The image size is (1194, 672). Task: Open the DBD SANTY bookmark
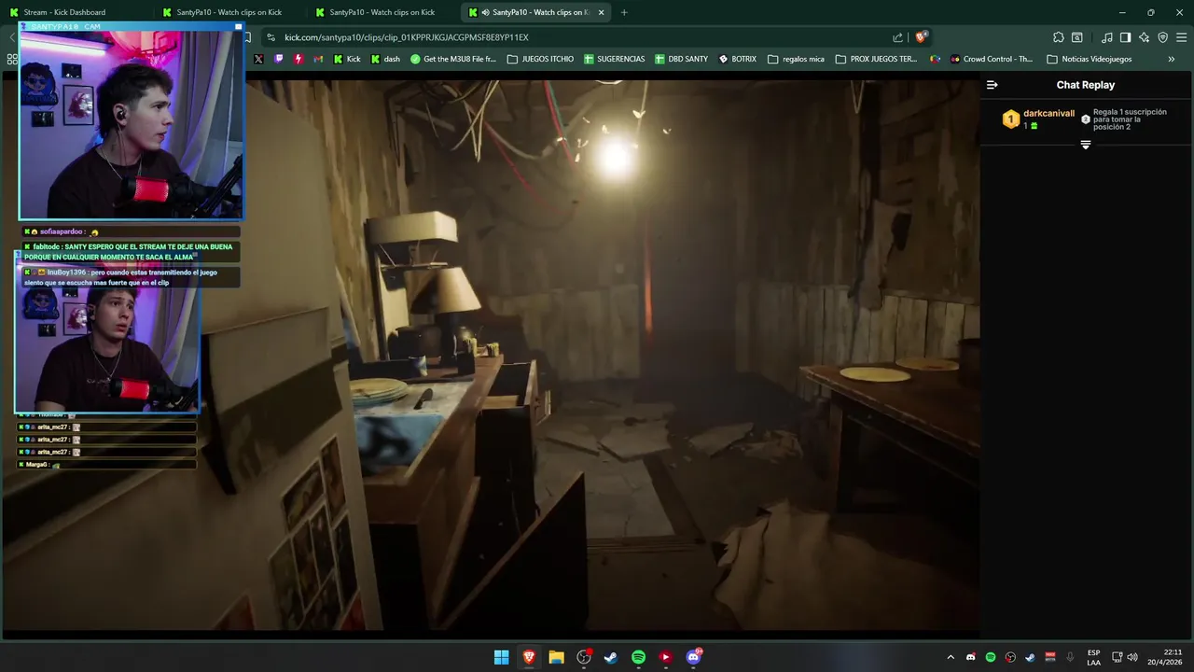682,59
